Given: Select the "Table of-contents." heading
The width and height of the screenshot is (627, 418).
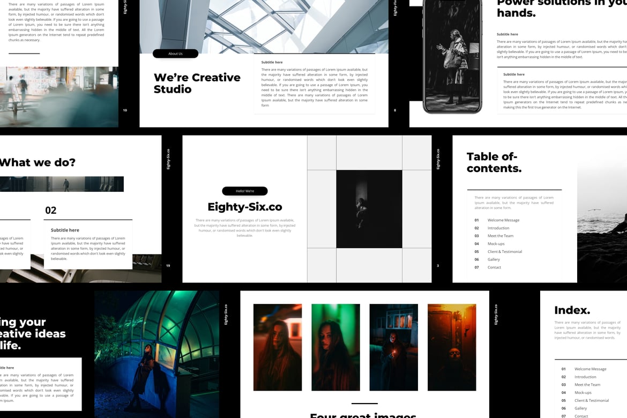Looking at the screenshot, I should click(x=494, y=162).
